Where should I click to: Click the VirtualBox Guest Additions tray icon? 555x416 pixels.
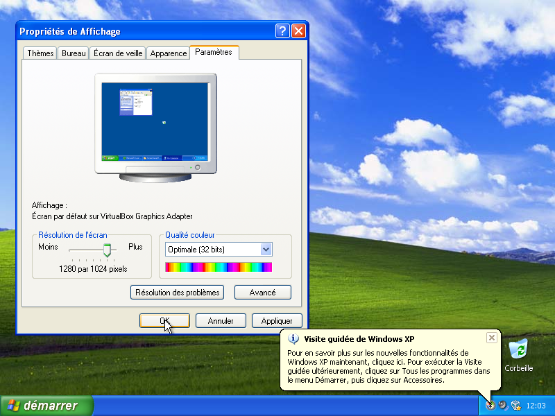click(x=515, y=406)
